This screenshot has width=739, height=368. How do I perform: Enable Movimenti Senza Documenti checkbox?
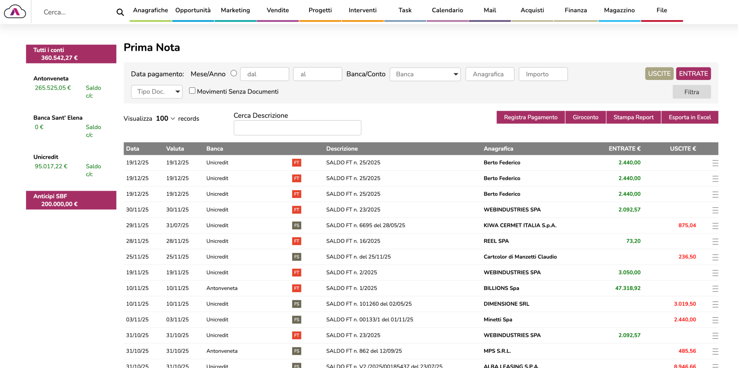[192, 91]
